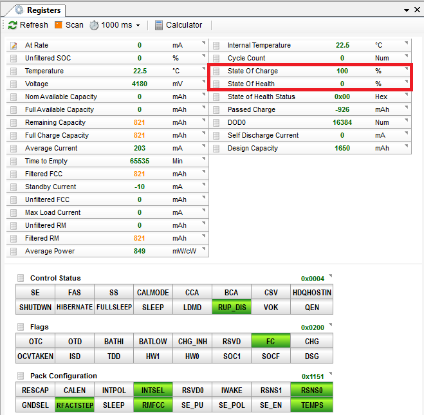Click the Full Charge Capacity row icon

coord(14,136)
